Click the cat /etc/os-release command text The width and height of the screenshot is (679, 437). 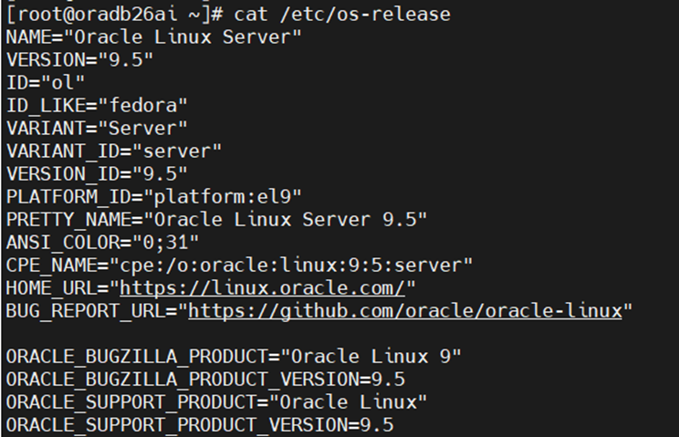329,15
